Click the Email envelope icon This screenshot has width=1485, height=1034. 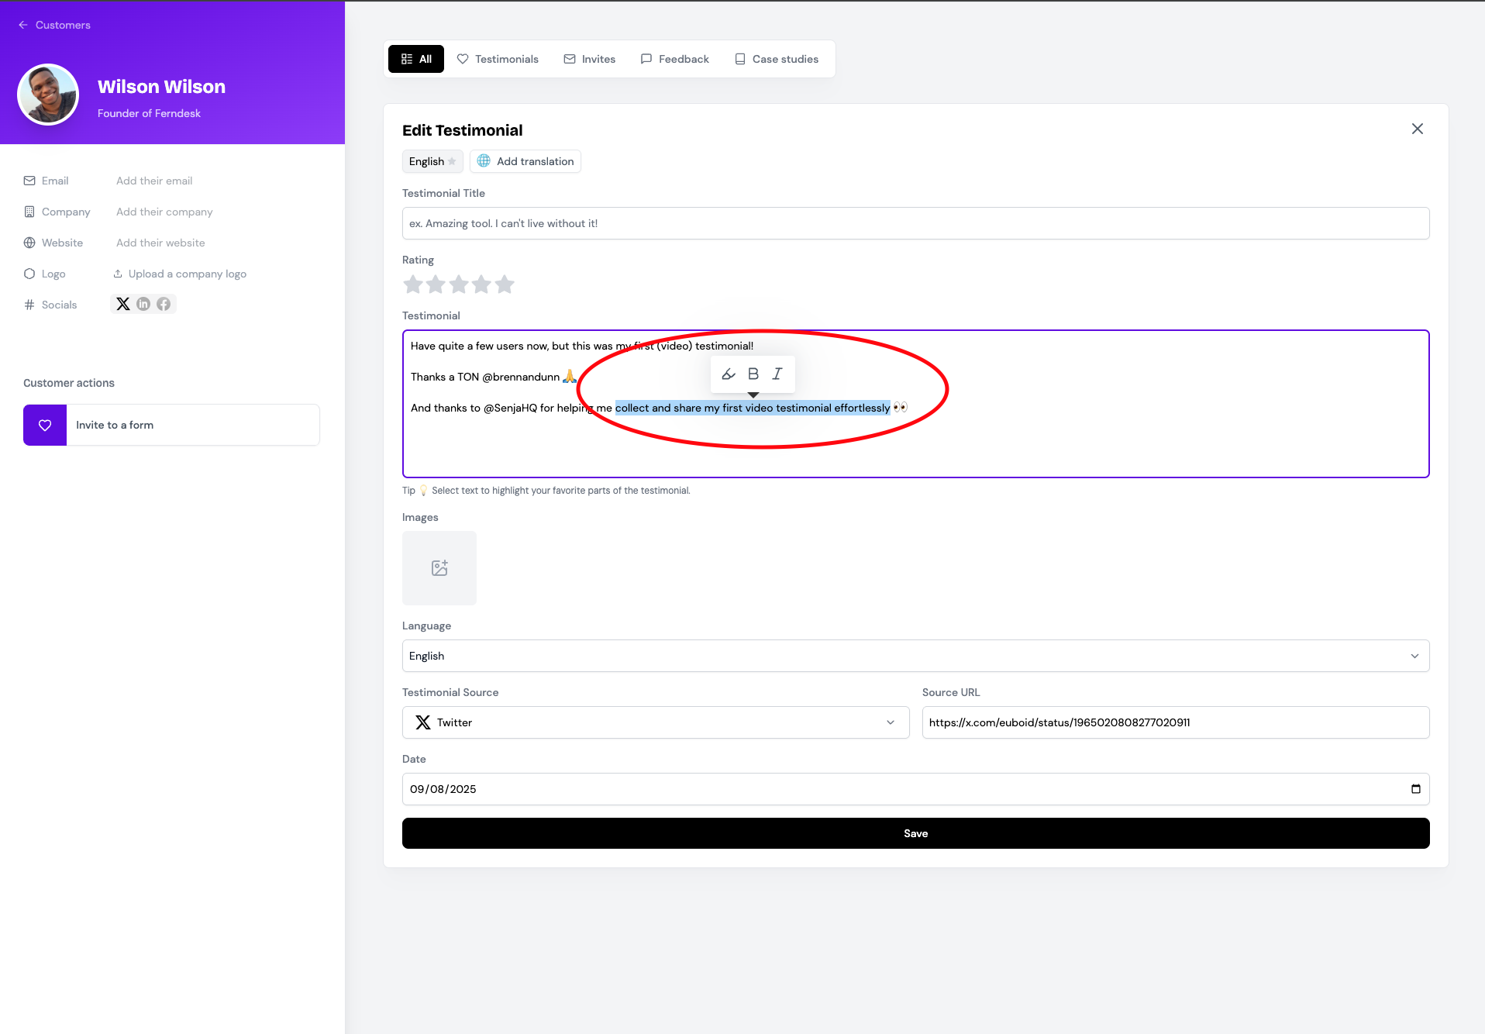tap(29, 181)
